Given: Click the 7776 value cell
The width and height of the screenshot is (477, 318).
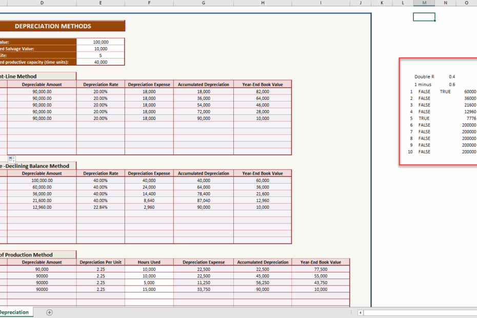Looking at the screenshot, I should [467, 118].
